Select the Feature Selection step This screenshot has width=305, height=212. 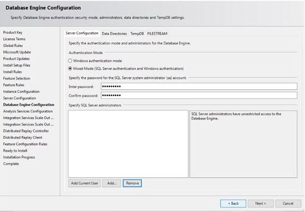(17, 78)
